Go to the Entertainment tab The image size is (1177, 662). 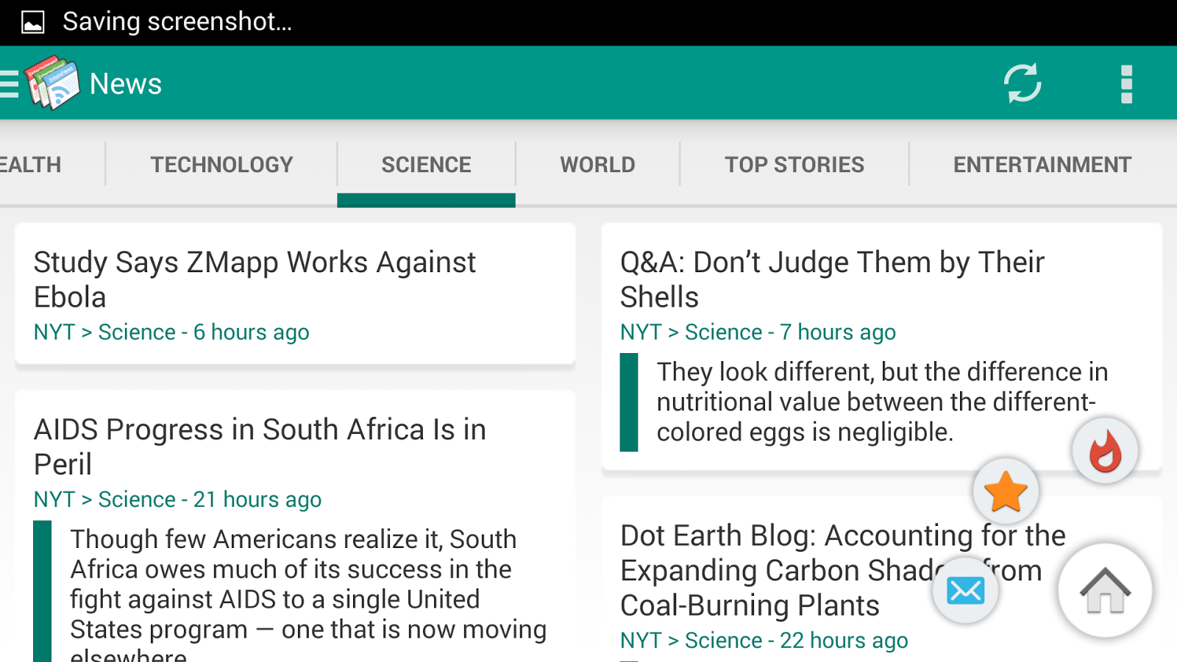click(x=1042, y=165)
